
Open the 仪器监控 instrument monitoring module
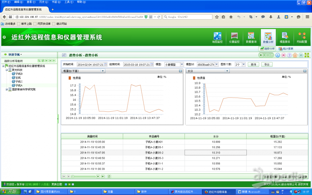pyautogui.click(x=234, y=37)
